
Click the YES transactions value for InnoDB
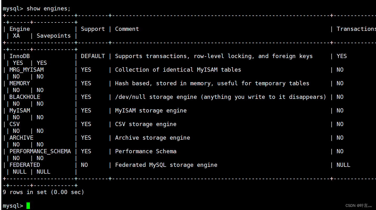tap(342, 56)
